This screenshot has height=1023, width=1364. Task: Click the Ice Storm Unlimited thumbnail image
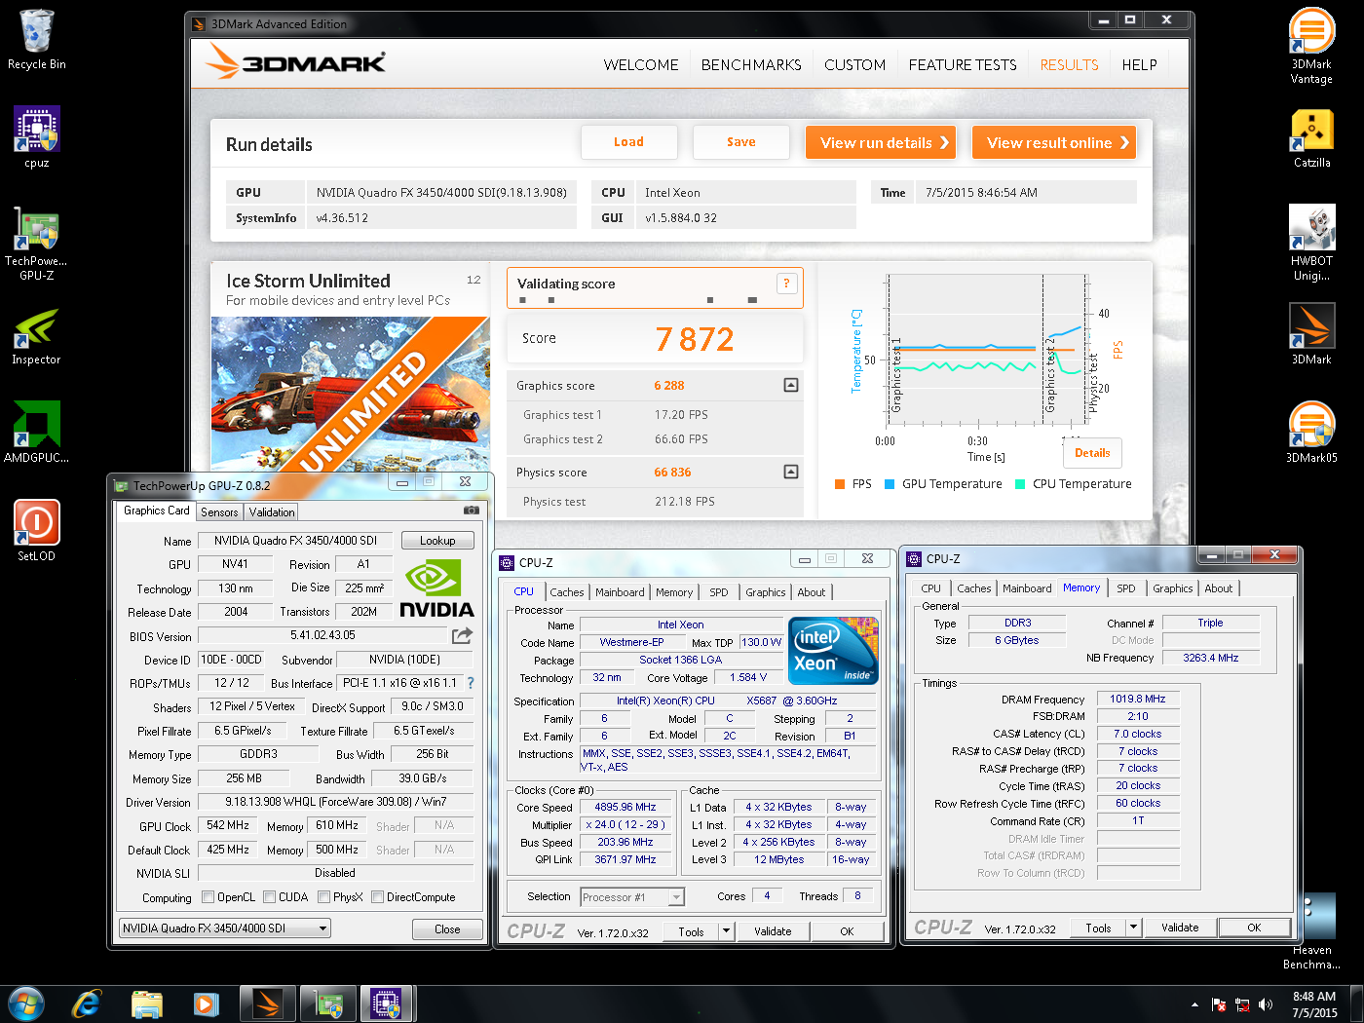(351, 394)
